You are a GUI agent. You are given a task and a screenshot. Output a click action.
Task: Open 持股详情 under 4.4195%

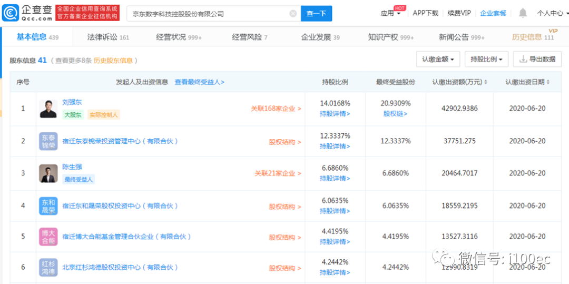click(x=335, y=242)
